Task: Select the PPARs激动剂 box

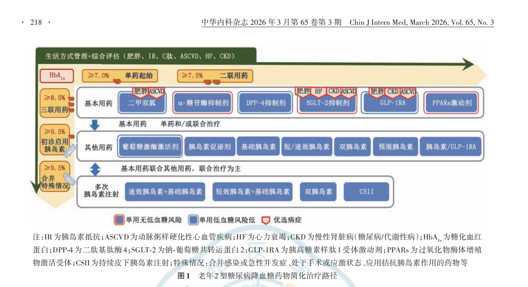Action: pos(452,103)
